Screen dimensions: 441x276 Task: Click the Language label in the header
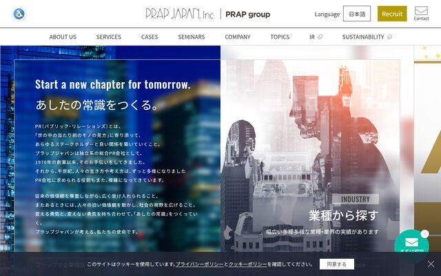click(x=327, y=14)
